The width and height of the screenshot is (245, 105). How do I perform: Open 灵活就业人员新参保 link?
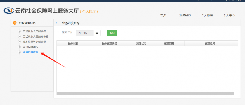pyautogui.click(x=34, y=31)
